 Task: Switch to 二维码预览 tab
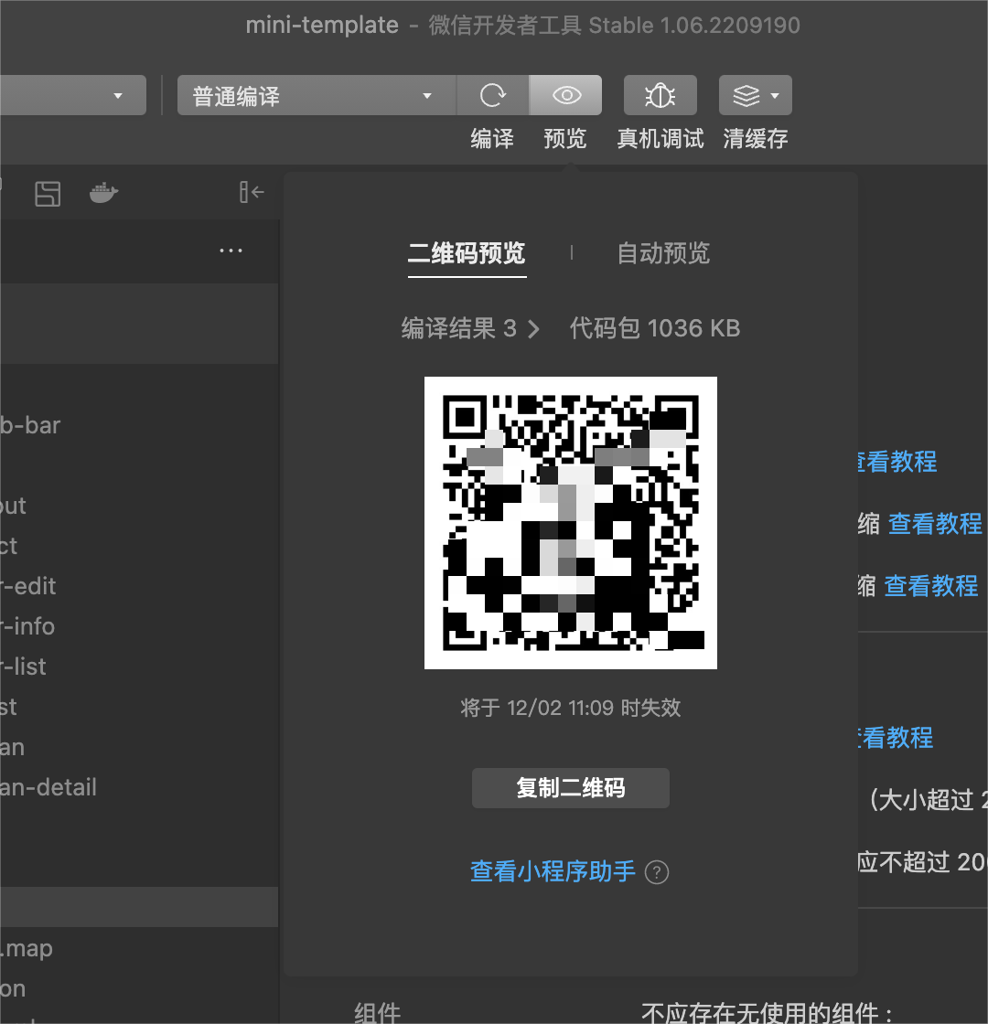click(467, 253)
